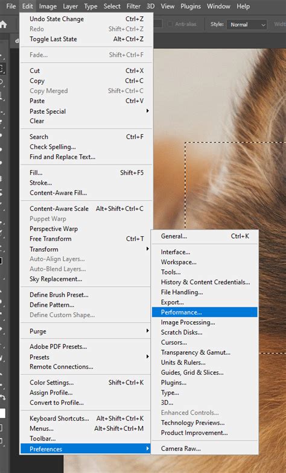Viewport: 286px width, 473px height.
Task: Expand the Presets submenu
Action: [86, 357]
